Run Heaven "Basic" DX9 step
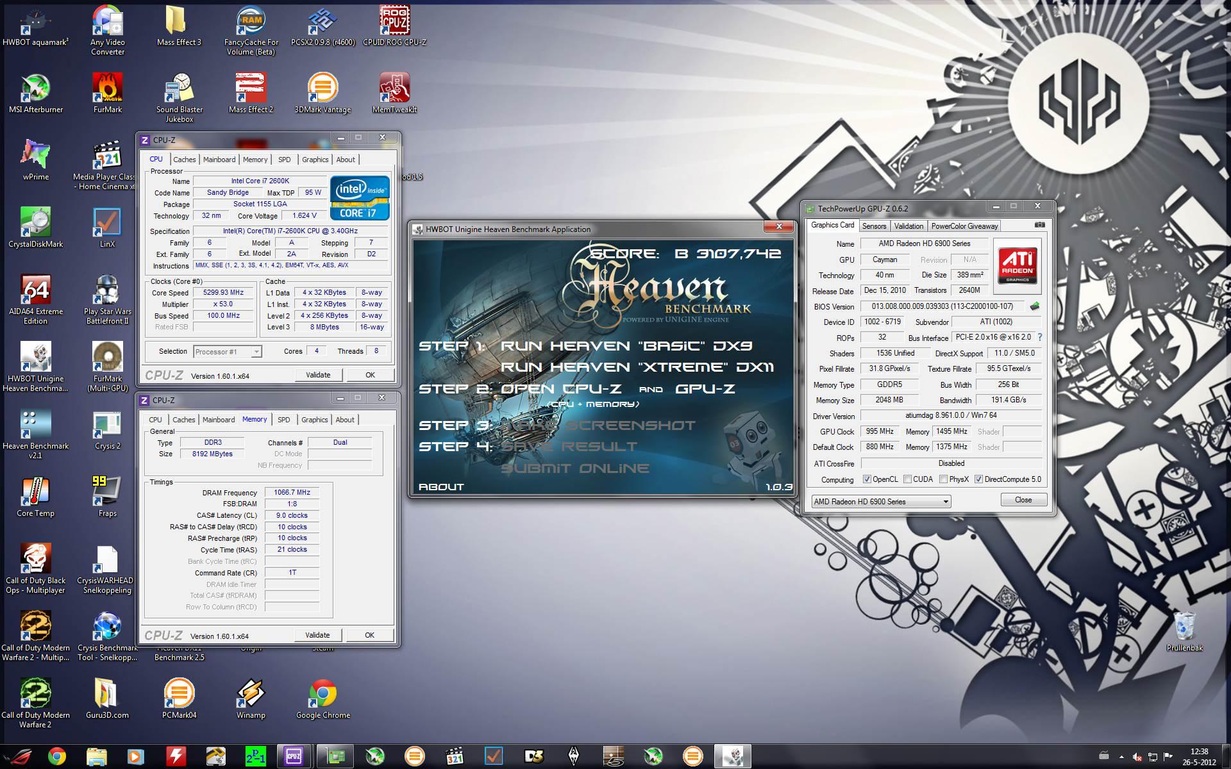Image resolution: width=1231 pixels, height=769 pixels. 626,346
